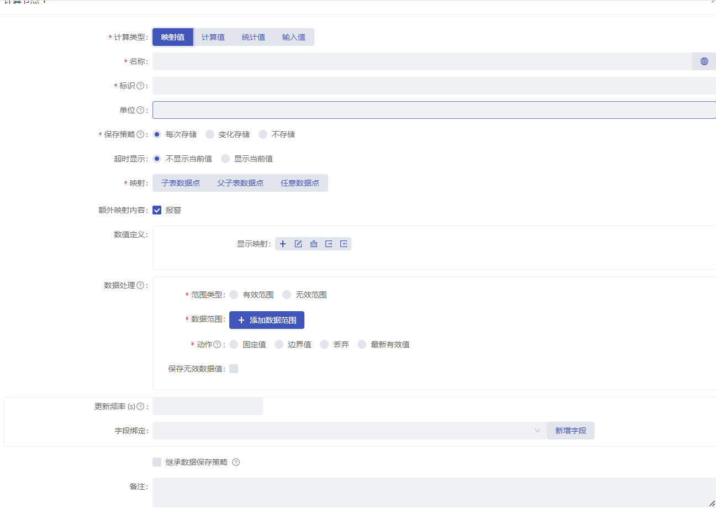Screen dimensions: 716x508
Task: Enable the 继承数据保存策略 checkbox
Action: [157, 462]
